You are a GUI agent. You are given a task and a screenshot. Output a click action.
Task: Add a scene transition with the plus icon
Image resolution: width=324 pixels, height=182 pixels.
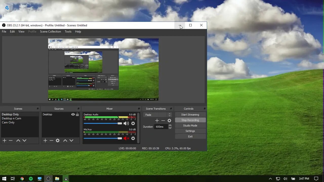click(x=157, y=121)
